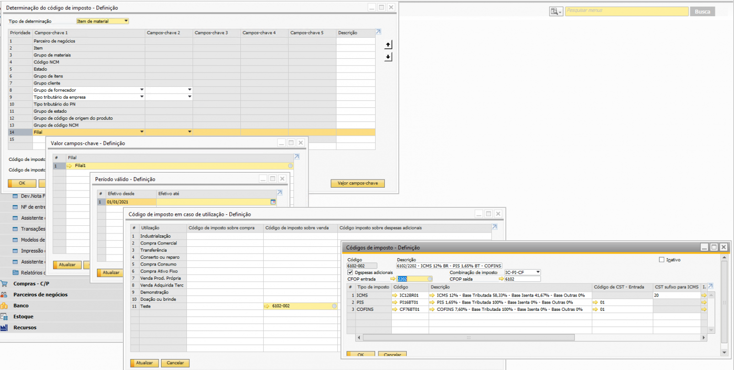The width and height of the screenshot is (734, 370).
Task: Click the move-row-down arrow button
Action: click(388, 57)
